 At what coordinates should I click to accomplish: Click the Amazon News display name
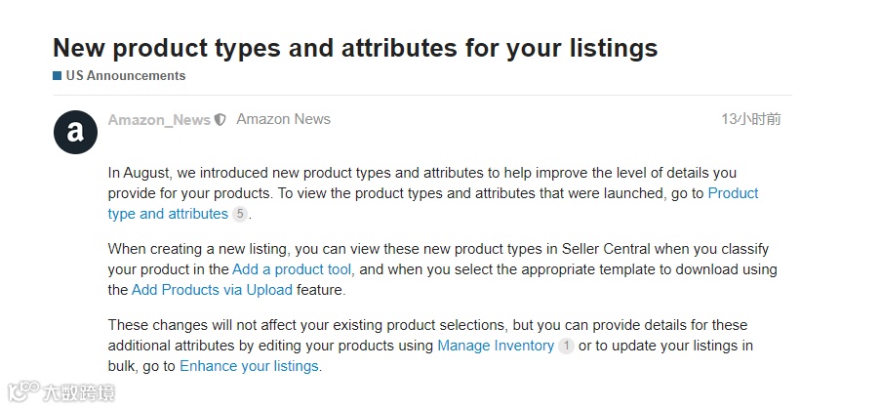coord(283,119)
